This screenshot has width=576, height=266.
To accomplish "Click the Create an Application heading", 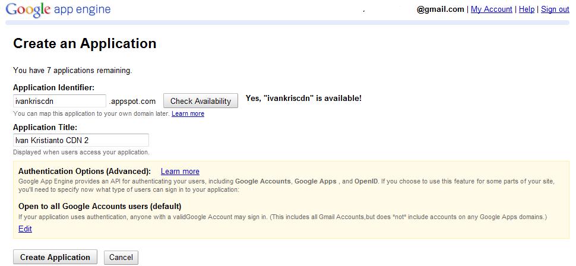I will (84, 43).
